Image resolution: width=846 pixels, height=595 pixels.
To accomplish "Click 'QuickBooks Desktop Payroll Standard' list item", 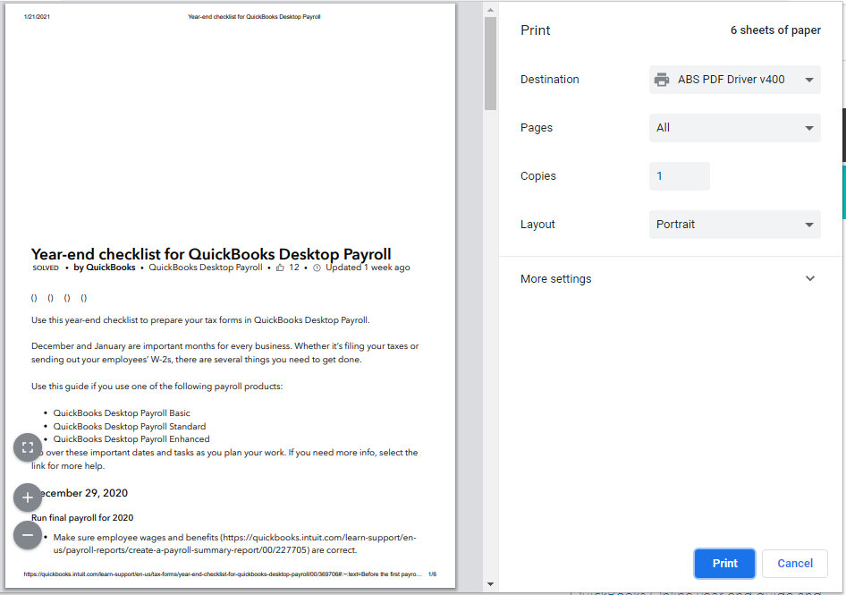I will coord(130,427).
